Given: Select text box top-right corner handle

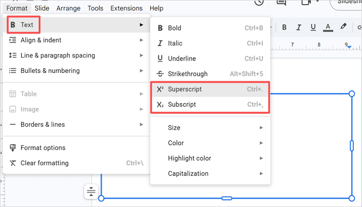Looking at the screenshot, I should [x=352, y=94].
